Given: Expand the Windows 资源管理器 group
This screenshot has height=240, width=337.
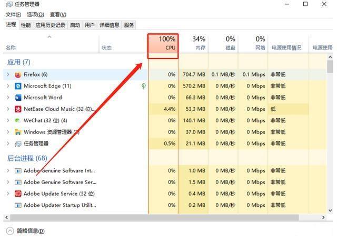Looking at the screenshot, I should [8, 132].
